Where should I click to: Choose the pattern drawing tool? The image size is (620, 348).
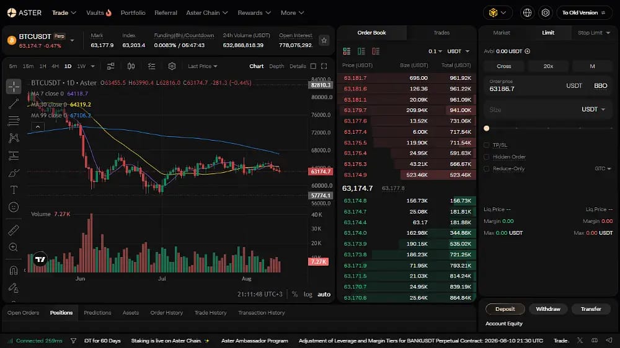14,138
